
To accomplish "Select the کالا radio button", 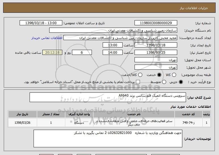I will (174, 75).
